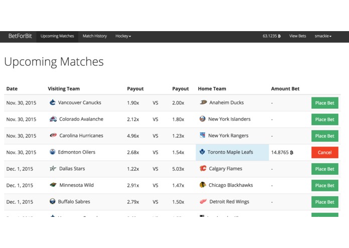
Task: Click the 5.03x Flames payout
Action: [178, 169]
